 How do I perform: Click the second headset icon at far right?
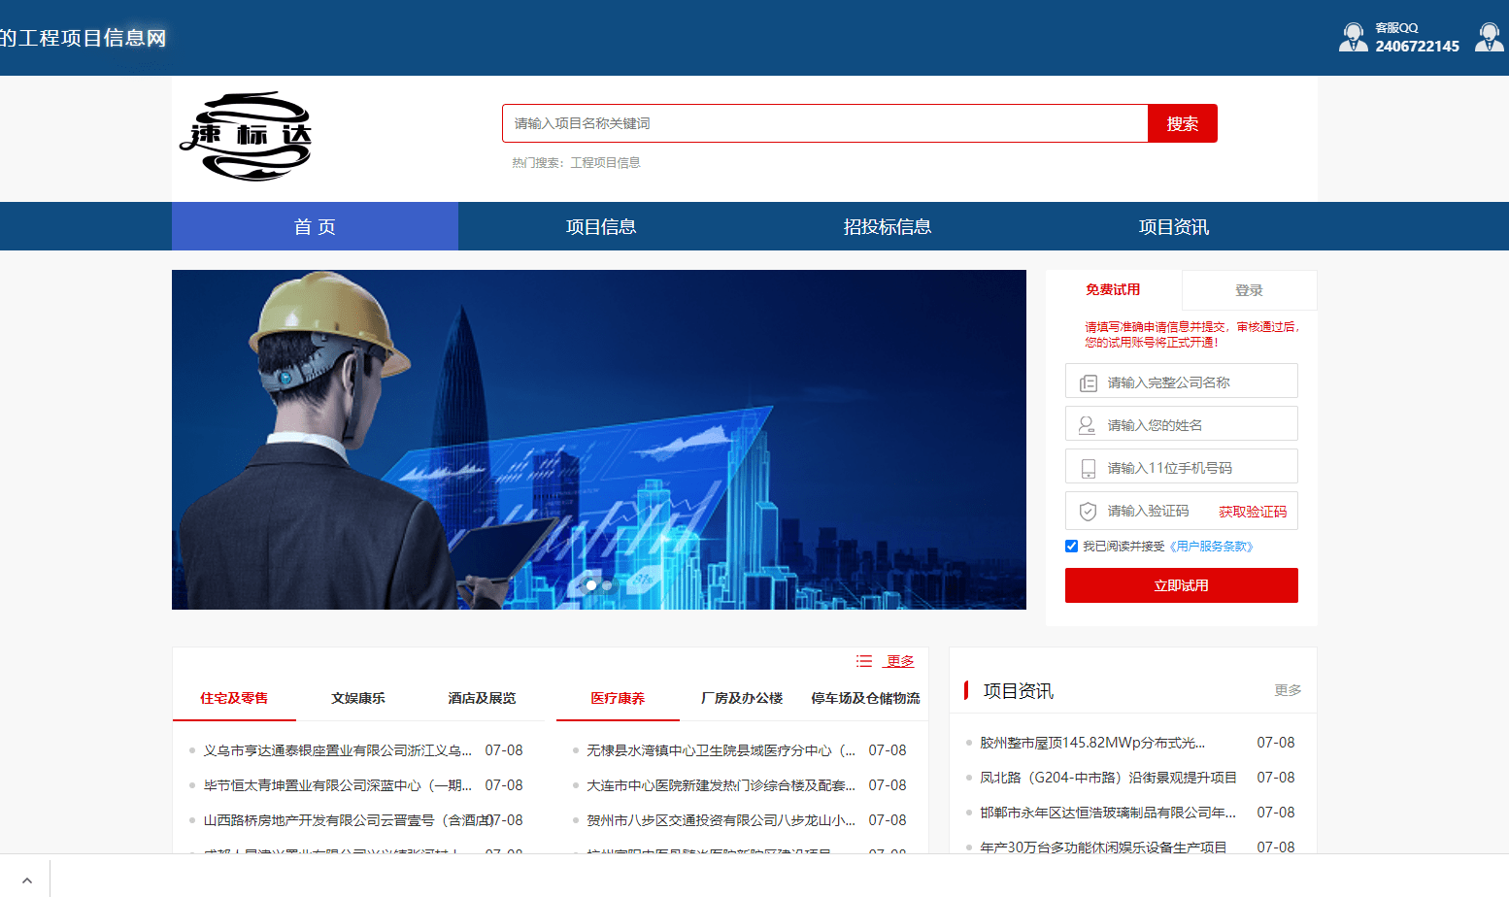[x=1489, y=38]
